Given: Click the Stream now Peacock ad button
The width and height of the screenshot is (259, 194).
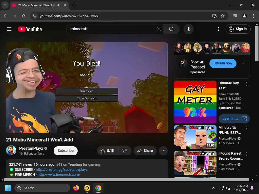Looking at the screenshot, I should (x=223, y=63).
